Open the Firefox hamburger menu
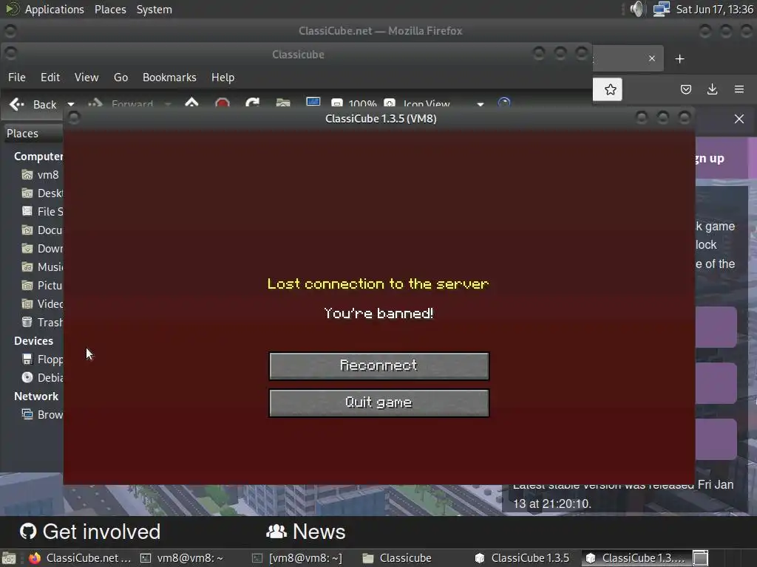757x567 pixels. pyautogui.click(x=739, y=89)
